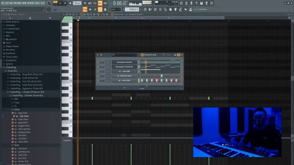Mute the first Omnisphere channel
The height and width of the screenshot is (165, 294).
[x=98, y=62]
